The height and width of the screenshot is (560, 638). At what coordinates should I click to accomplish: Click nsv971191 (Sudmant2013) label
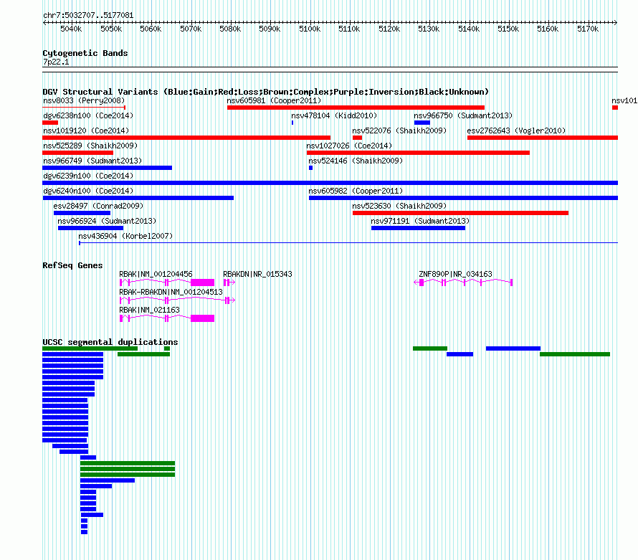pyautogui.click(x=420, y=221)
